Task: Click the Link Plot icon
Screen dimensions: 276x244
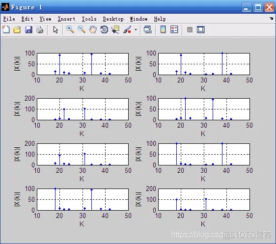Action: (148, 29)
